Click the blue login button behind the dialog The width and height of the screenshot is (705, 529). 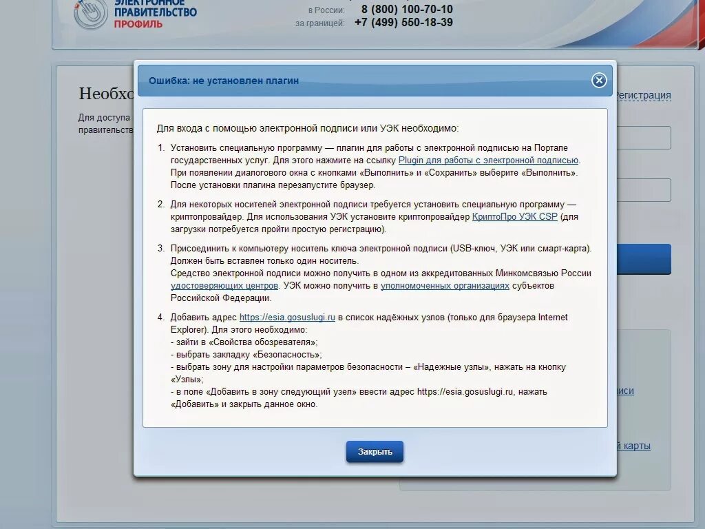[x=644, y=259]
